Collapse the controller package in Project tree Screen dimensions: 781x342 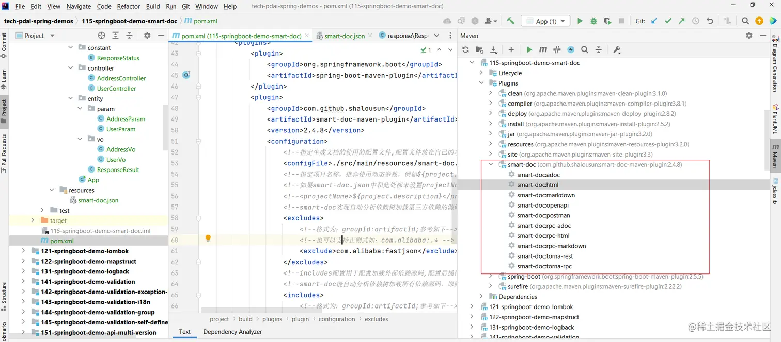point(71,68)
